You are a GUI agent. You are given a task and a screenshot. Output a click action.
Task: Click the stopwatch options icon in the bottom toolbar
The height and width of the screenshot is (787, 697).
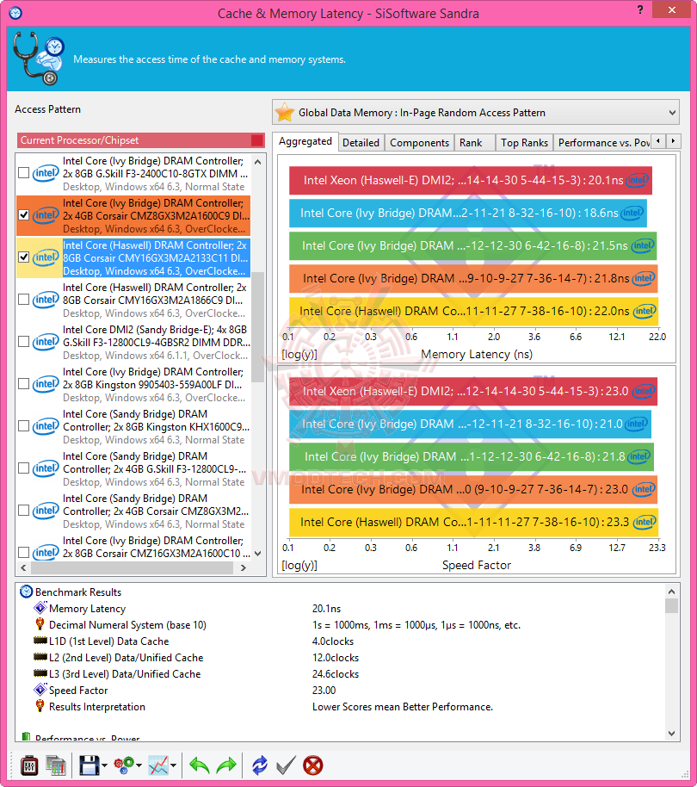tap(29, 766)
